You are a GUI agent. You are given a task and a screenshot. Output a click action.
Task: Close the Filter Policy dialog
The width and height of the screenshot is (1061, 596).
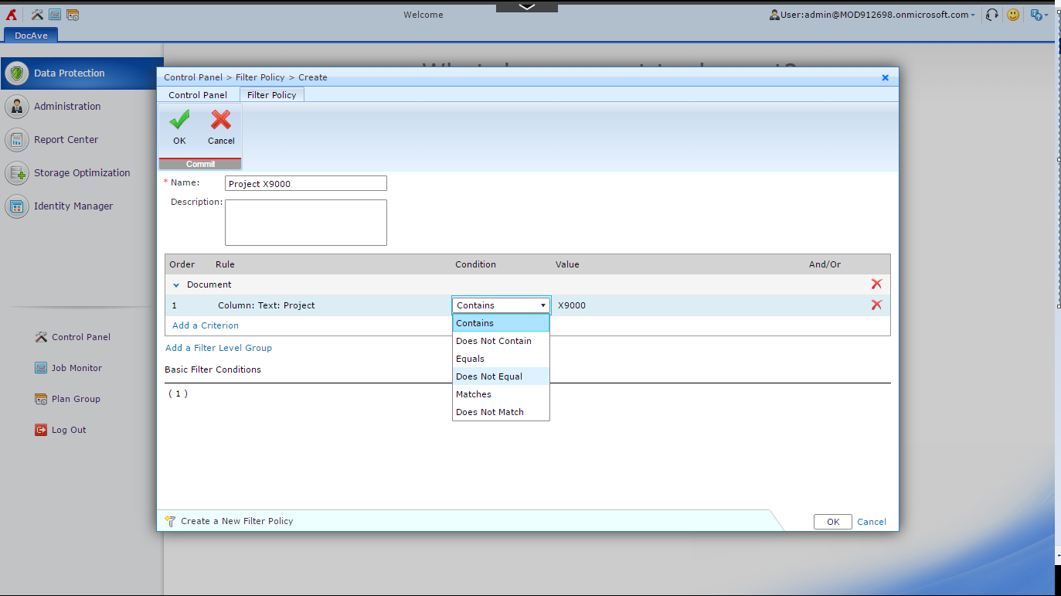point(886,77)
